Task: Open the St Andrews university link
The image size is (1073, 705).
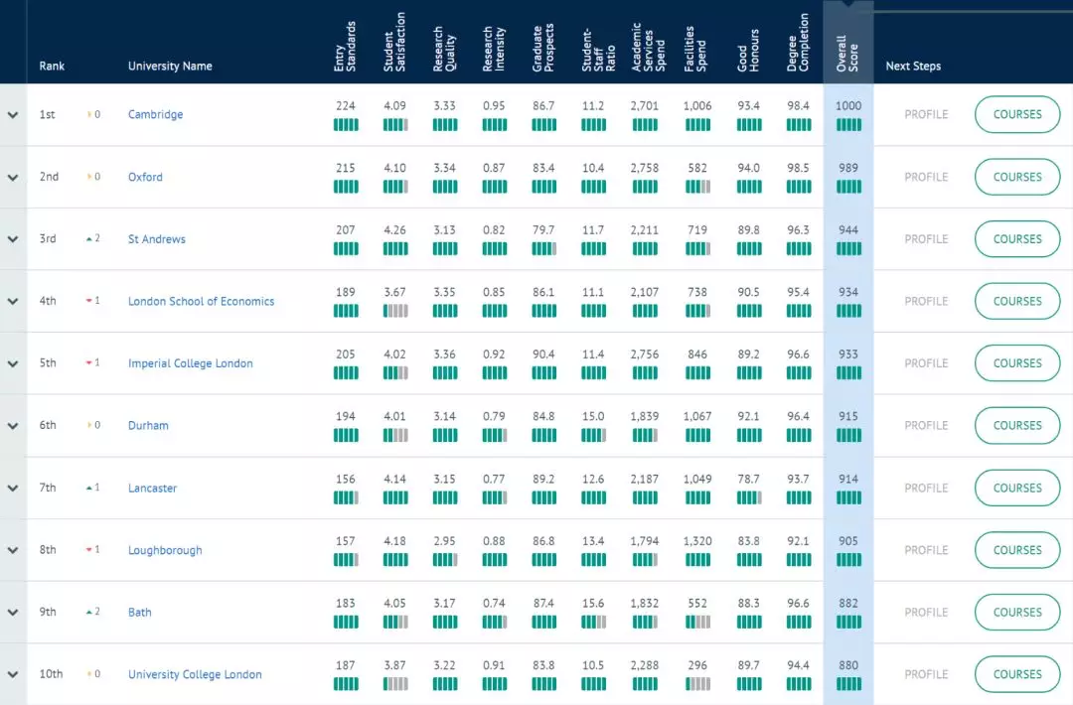Action: (x=157, y=238)
